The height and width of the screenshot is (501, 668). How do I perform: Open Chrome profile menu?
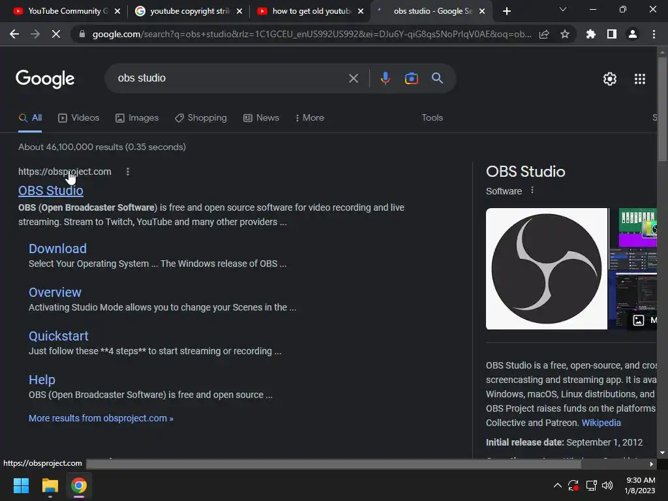point(633,34)
